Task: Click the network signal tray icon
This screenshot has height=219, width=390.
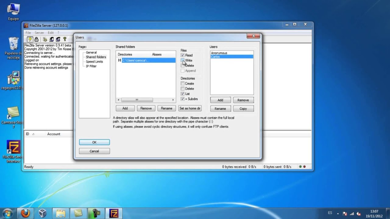Action: [352, 214]
